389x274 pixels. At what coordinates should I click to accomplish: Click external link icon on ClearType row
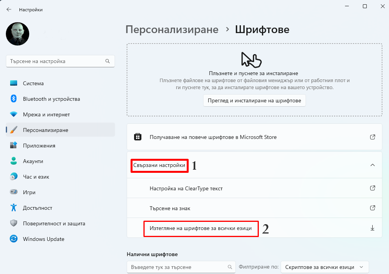[x=372, y=188]
